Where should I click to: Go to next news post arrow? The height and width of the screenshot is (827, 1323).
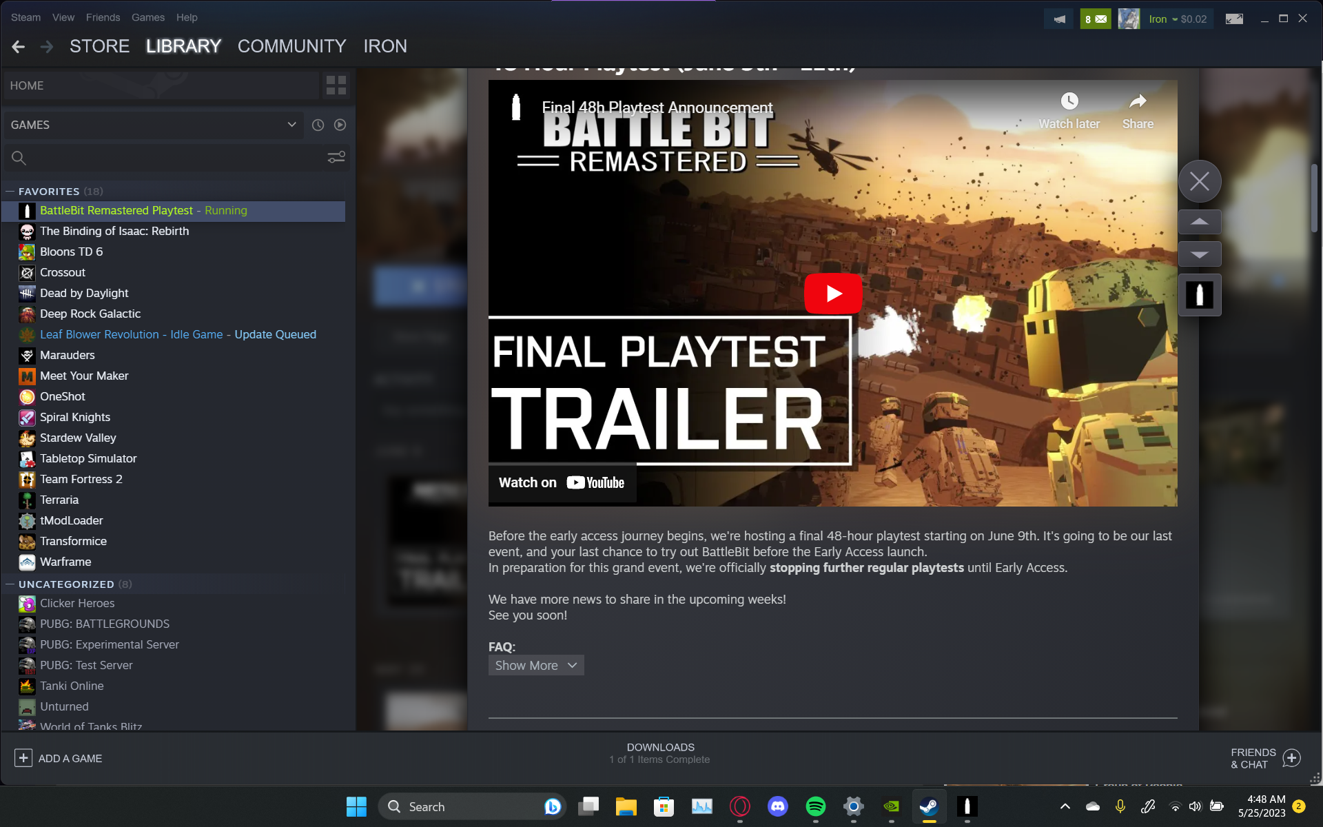1200,254
